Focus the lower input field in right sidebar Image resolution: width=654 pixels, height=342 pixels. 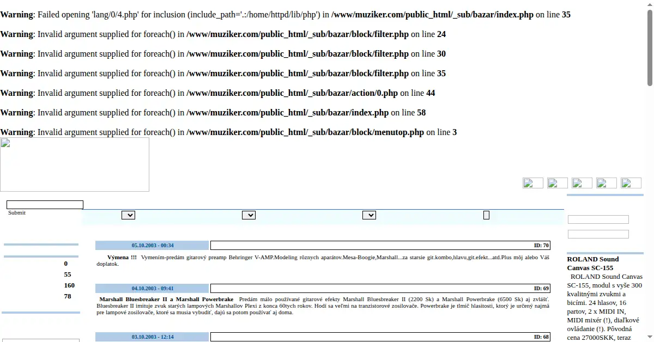[x=598, y=234]
